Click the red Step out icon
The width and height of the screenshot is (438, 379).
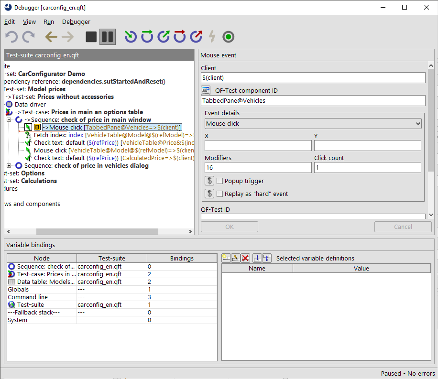point(196,37)
